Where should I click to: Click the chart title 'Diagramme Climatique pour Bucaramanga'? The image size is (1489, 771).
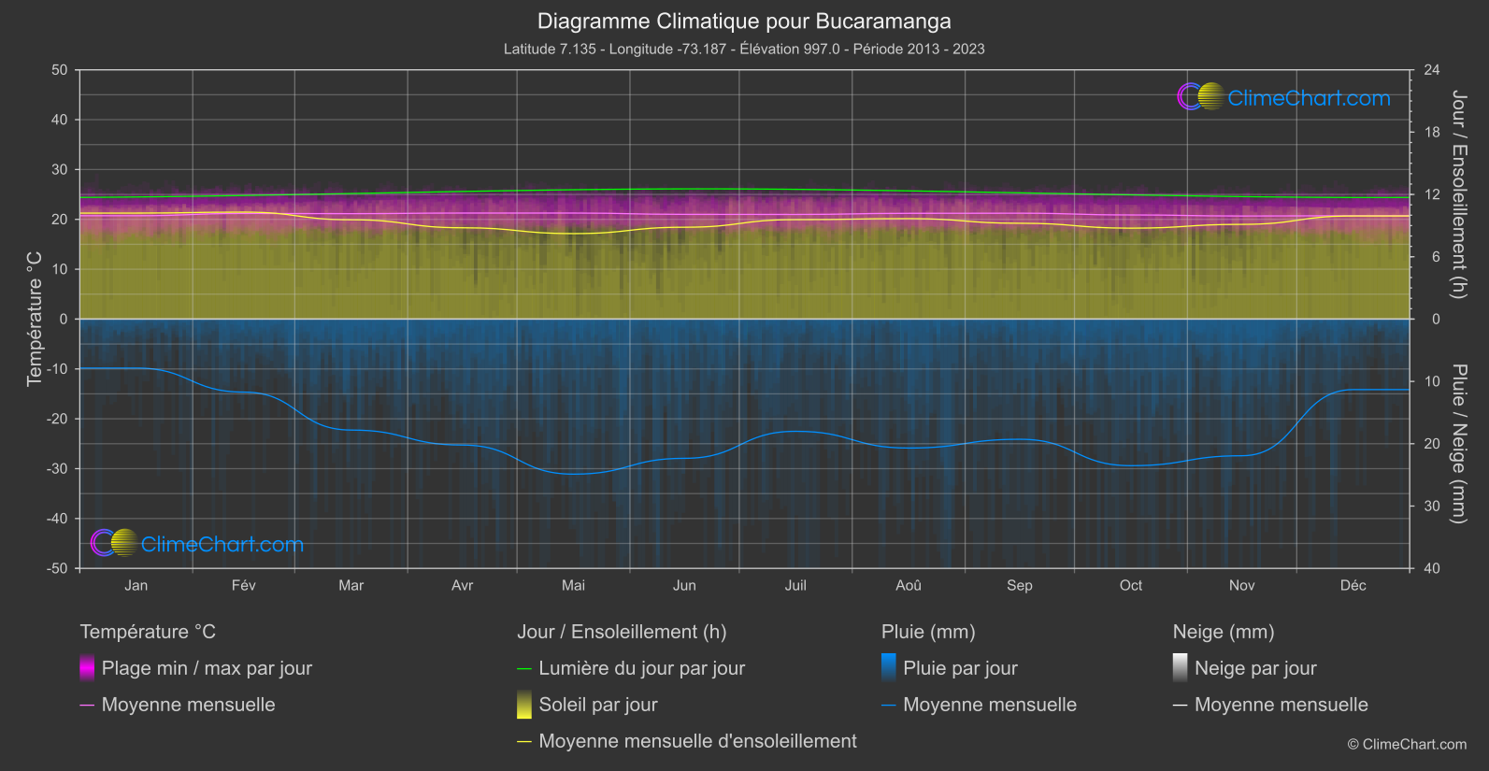click(744, 21)
